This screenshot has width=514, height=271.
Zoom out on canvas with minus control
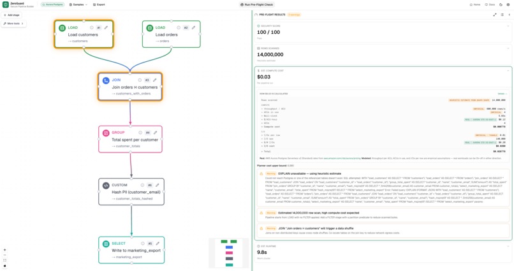pos(4,255)
